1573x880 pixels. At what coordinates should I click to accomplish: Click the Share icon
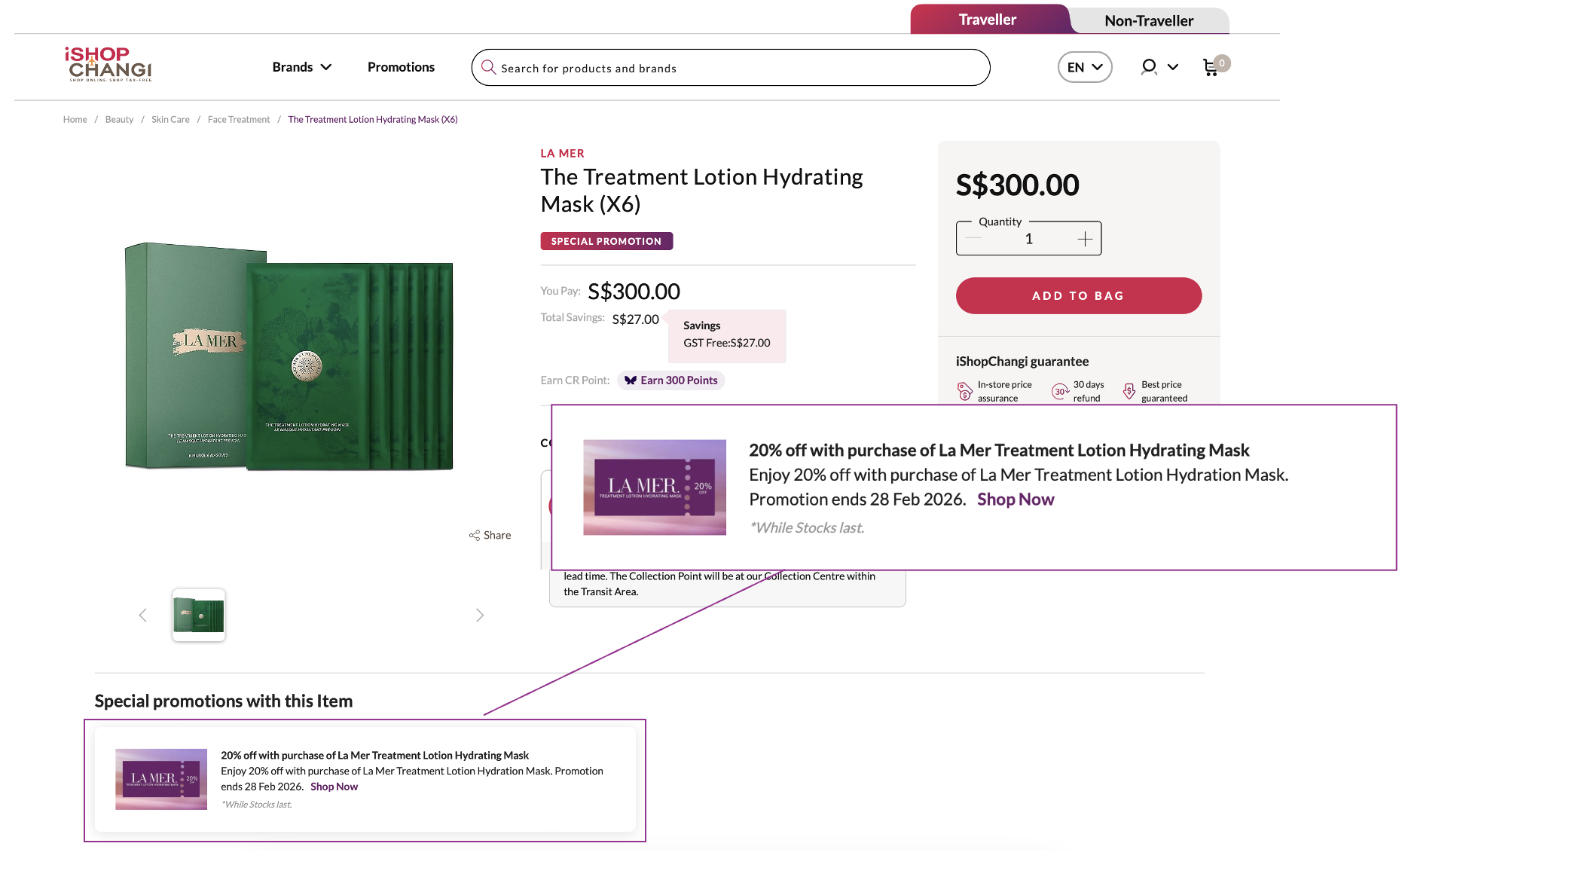coord(475,535)
